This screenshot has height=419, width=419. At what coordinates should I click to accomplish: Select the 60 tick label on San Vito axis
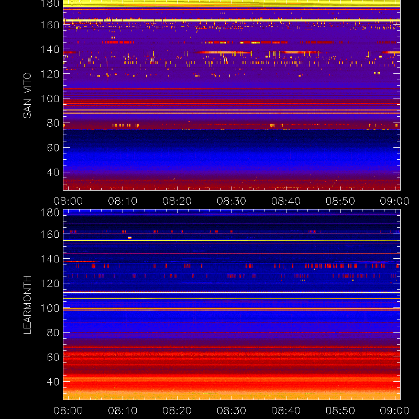[x=53, y=148]
